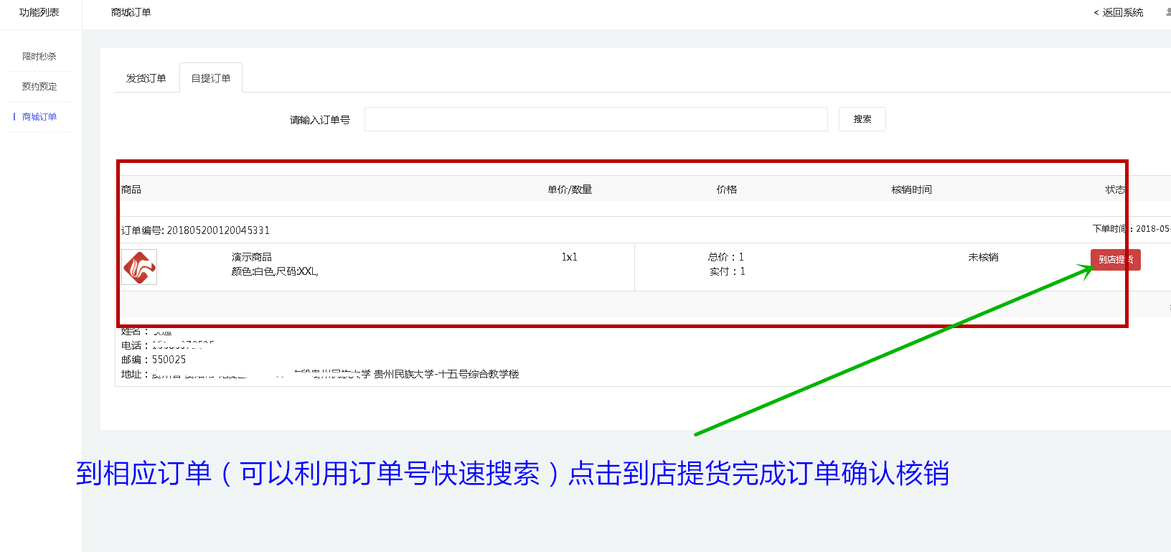Click the 未核销 status text
Viewport: 1171px width, 552px height.
click(x=983, y=257)
